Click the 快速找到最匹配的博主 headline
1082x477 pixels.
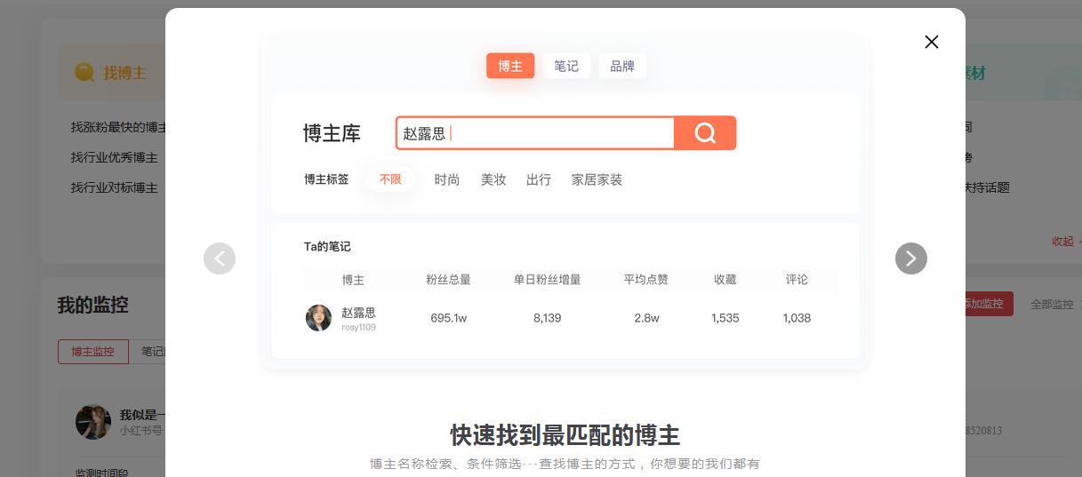pos(565,436)
